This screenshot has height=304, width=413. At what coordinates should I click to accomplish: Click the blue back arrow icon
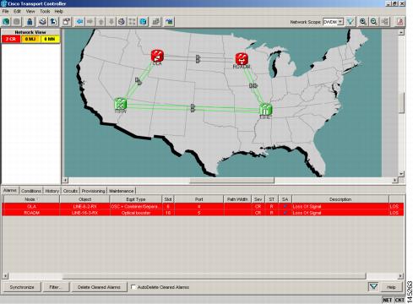80,21
